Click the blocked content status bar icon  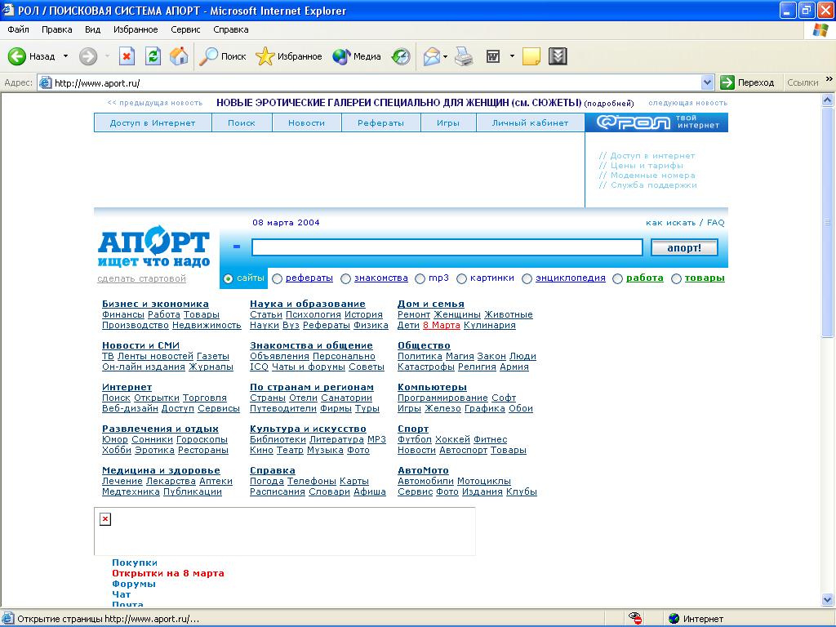(635, 619)
